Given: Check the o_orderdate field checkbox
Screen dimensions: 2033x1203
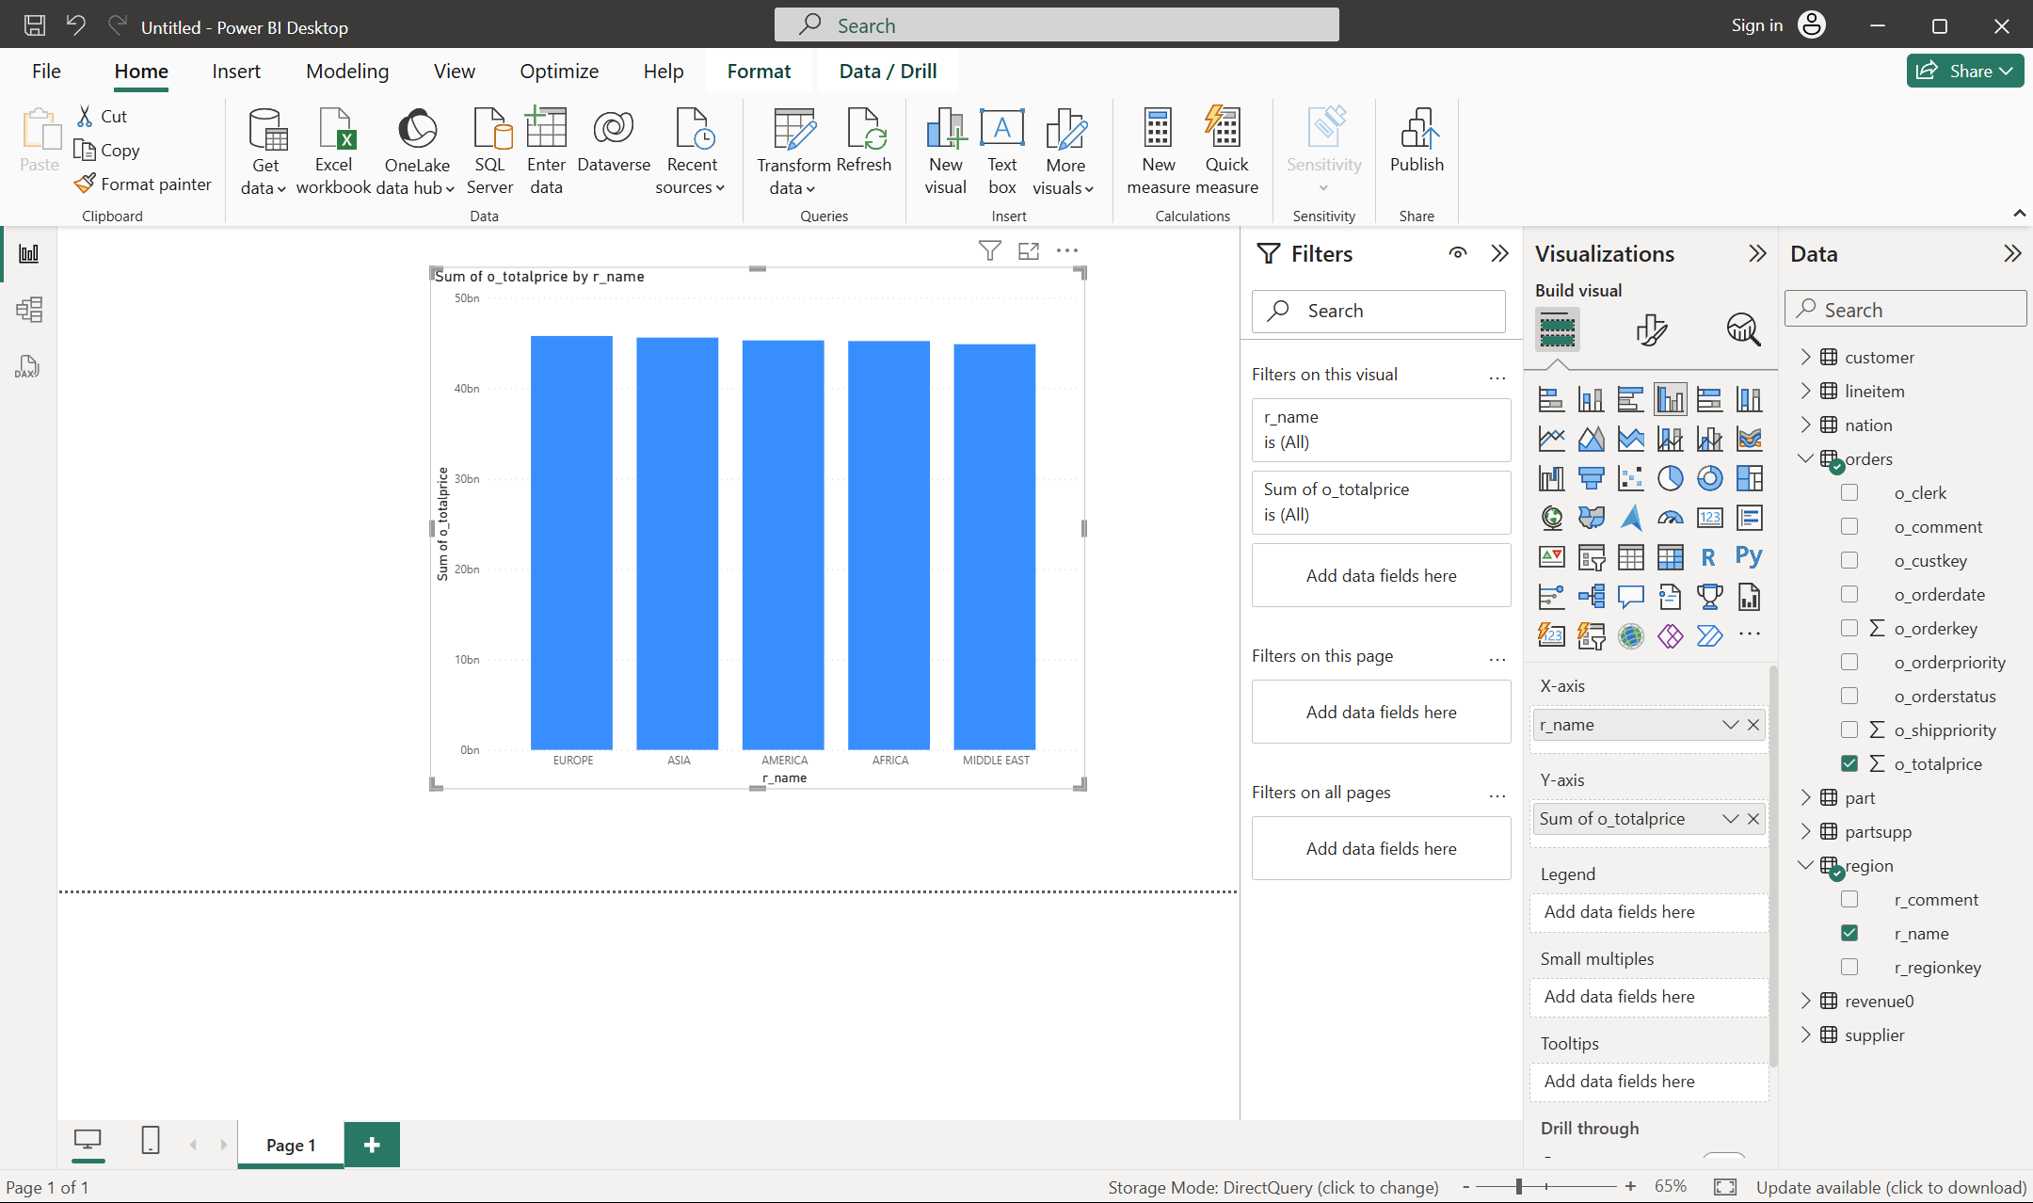Looking at the screenshot, I should click(x=1849, y=594).
